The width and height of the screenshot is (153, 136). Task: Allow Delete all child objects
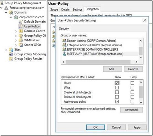coord(117,97)
